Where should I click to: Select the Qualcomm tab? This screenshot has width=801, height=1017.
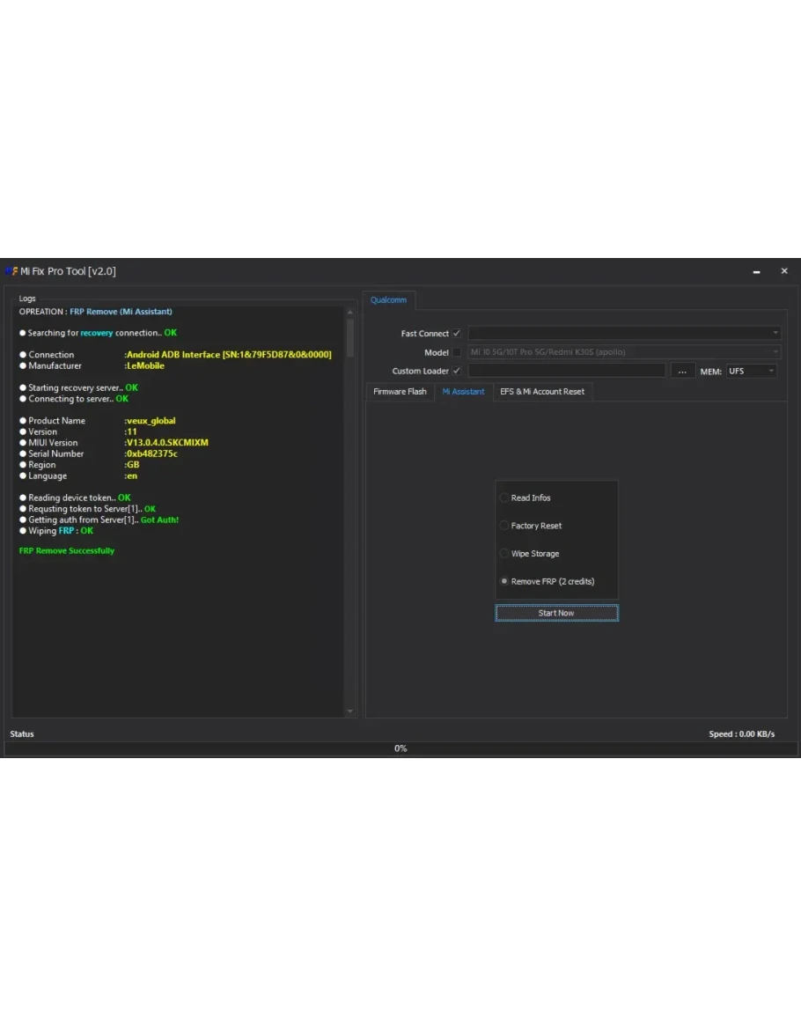coord(388,300)
